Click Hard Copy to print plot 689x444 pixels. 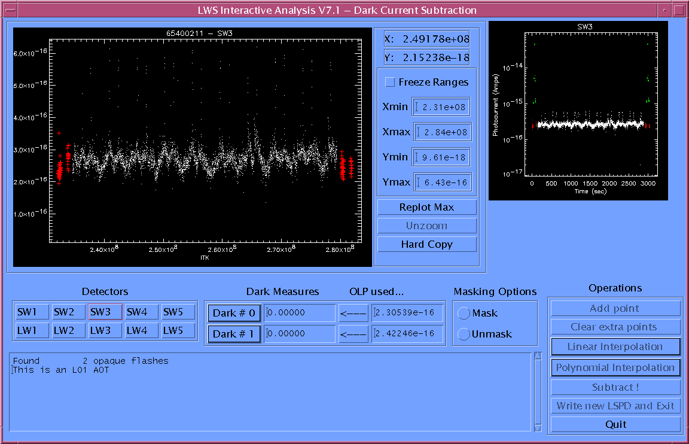426,244
